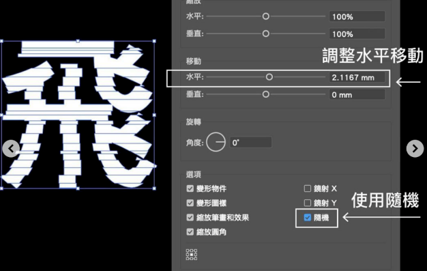This screenshot has width=427, height=271.
Task: Uncheck the 隨機 random checkbox
Action: coord(308,217)
